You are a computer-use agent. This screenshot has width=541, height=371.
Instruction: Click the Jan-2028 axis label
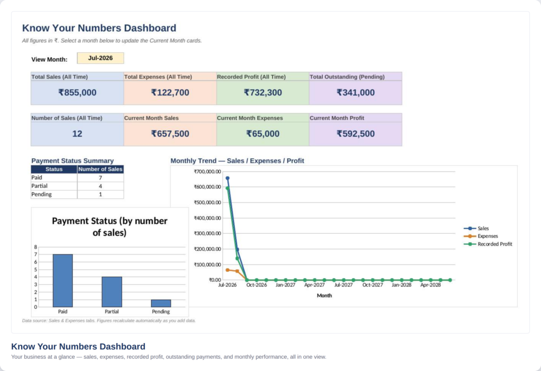pos(402,285)
